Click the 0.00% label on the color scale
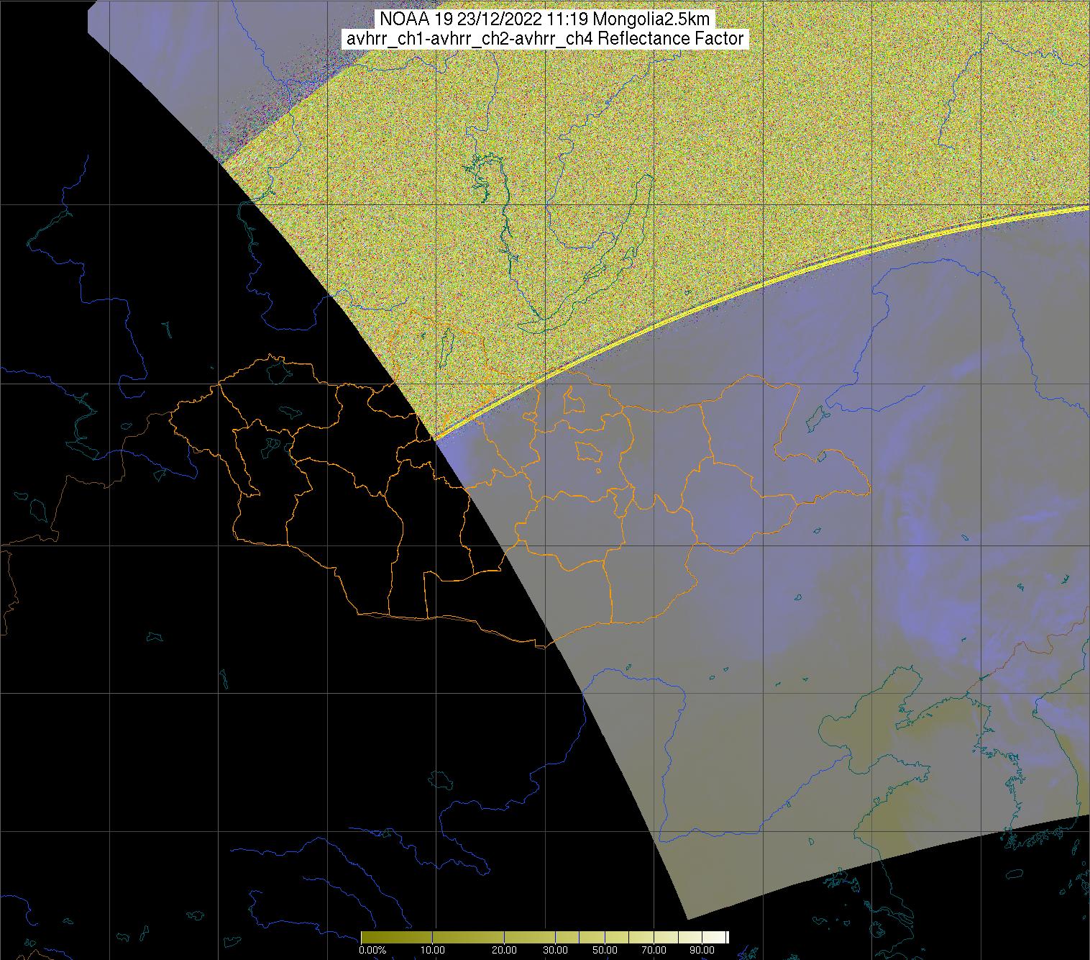This screenshot has height=960, width=1090. pos(372,950)
